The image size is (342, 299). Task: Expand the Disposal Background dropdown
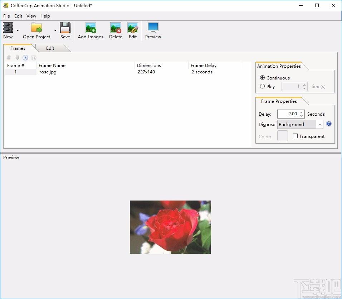pos(300,124)
